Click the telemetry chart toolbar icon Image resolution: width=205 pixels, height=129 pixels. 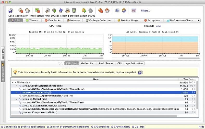[134, 10]
